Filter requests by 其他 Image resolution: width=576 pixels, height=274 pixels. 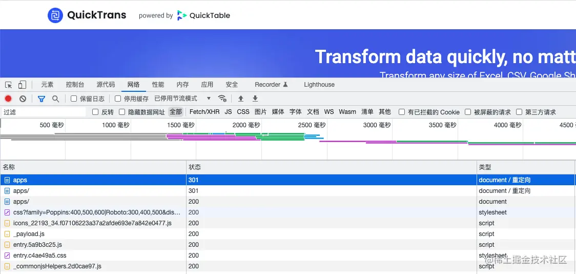[385, 112]
